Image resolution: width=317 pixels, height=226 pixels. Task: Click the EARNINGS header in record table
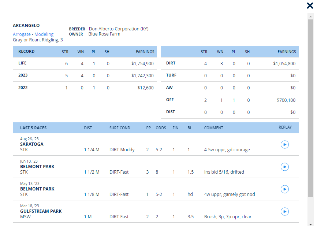click(145, 52)
